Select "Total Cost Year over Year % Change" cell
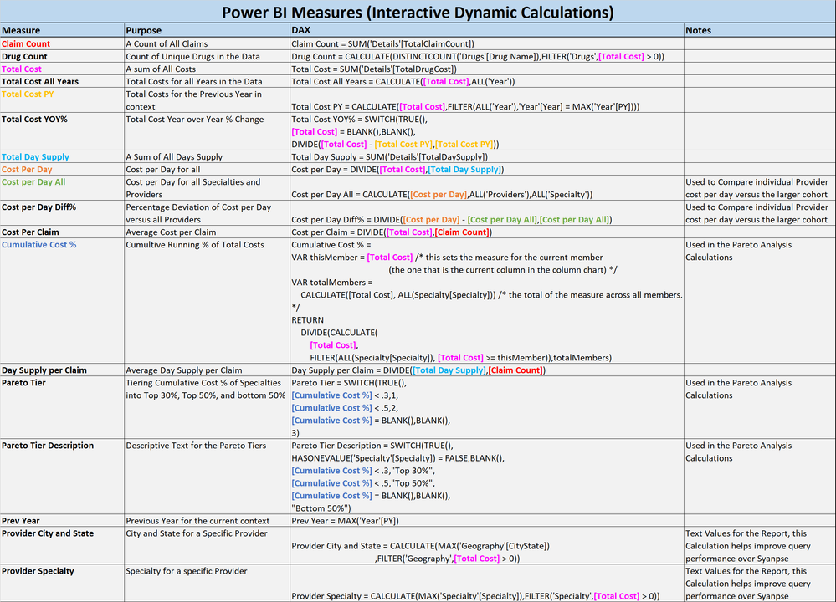The image size is (836, 602). [x=208, y=131]
